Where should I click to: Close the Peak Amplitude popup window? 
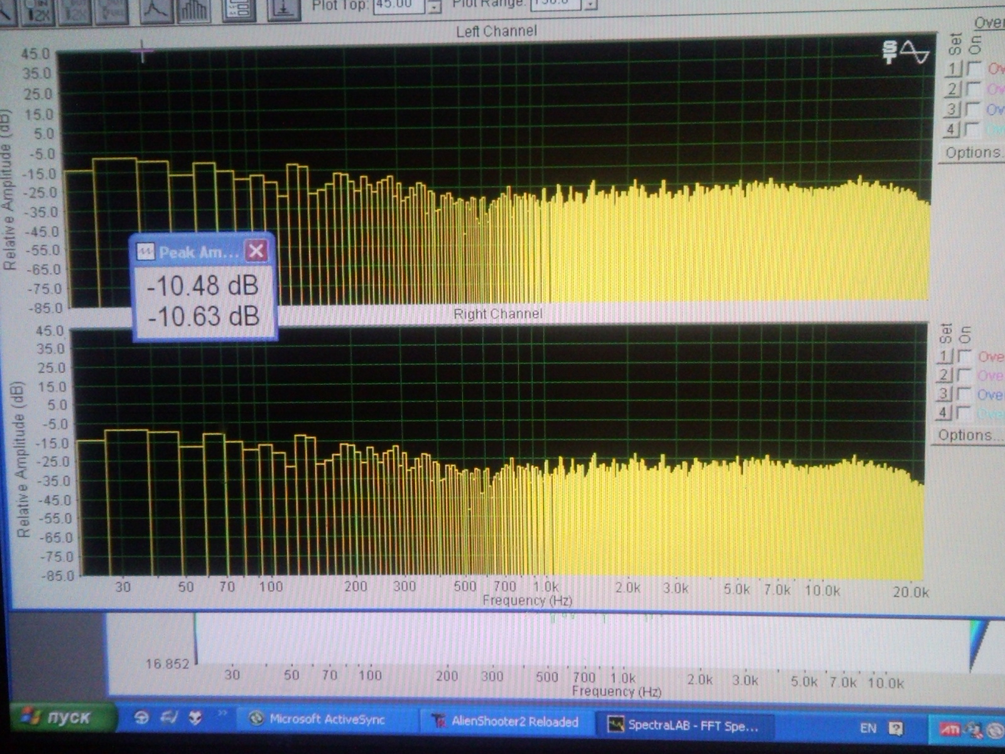(x=256, y=251)
